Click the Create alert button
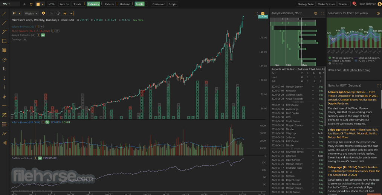Viewport: 382px width, 195px height. click(x=159, y=4)
